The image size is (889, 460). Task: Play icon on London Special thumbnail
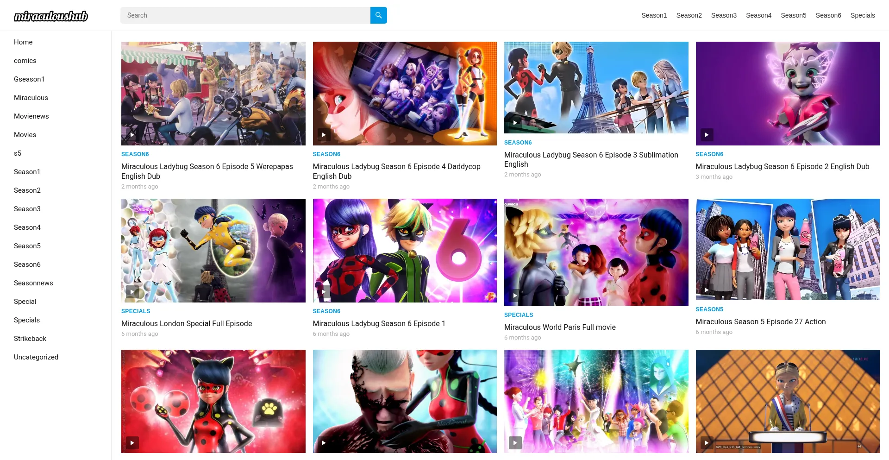[x=132, y=291]
